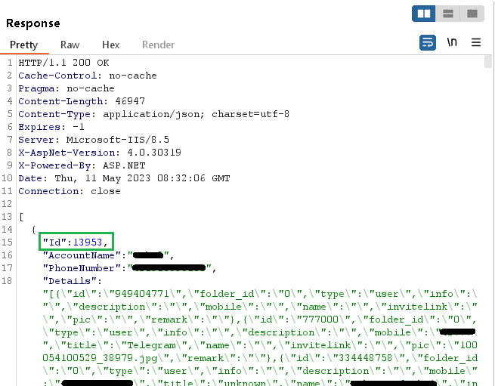Click the Content-Type application/json header line
495x386 pixels.
153,114
